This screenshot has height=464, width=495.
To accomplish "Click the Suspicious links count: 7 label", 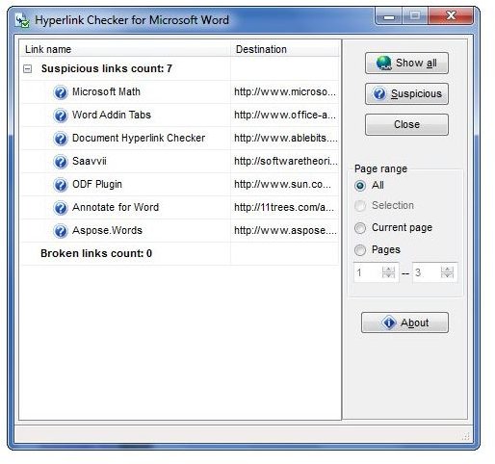I will click(x=107, y=68).
